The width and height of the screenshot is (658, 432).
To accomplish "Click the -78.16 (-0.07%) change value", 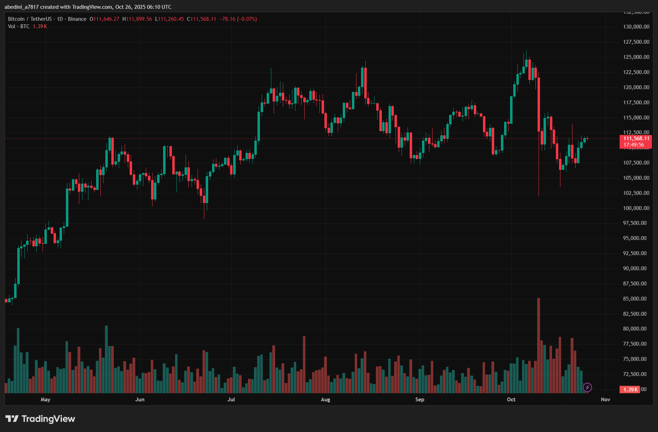I will click(238, 19).
